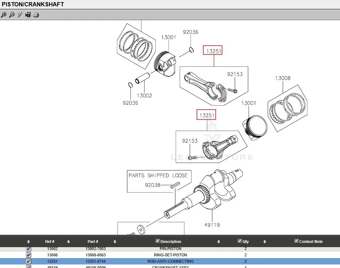Uncheck the Description column checkbox
Screen dimensions: 340x268
[158, 241]
